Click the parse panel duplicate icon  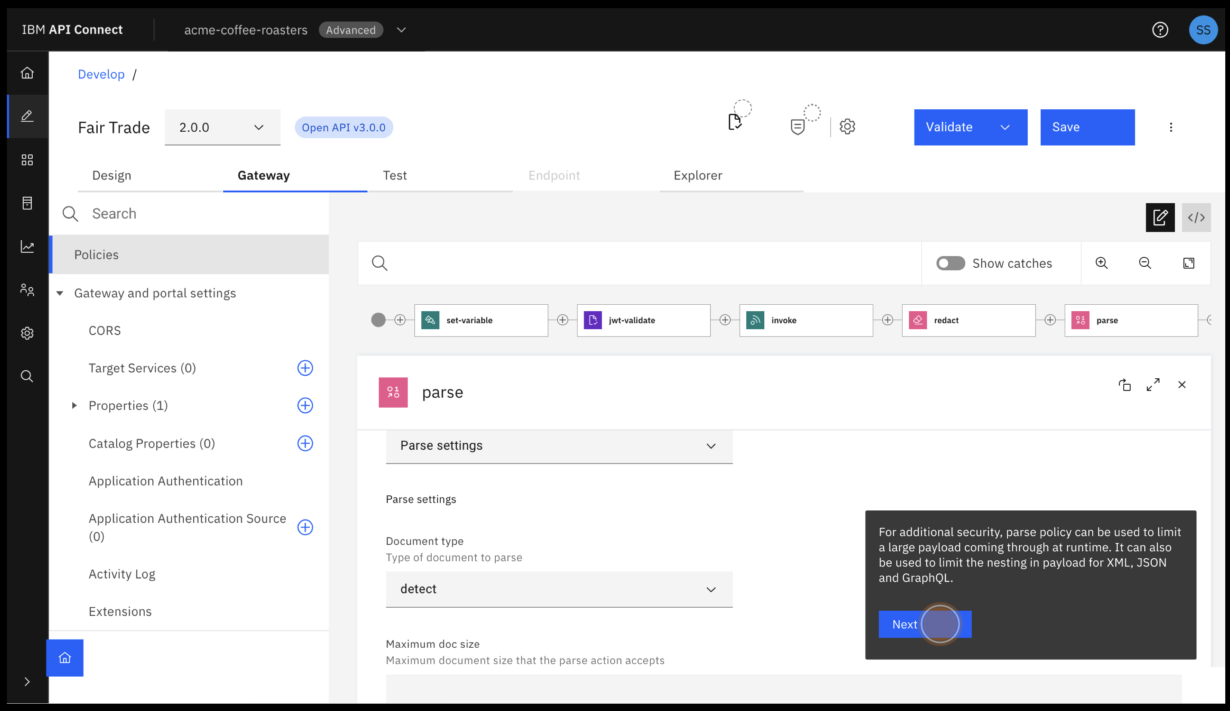(1125, 385)
